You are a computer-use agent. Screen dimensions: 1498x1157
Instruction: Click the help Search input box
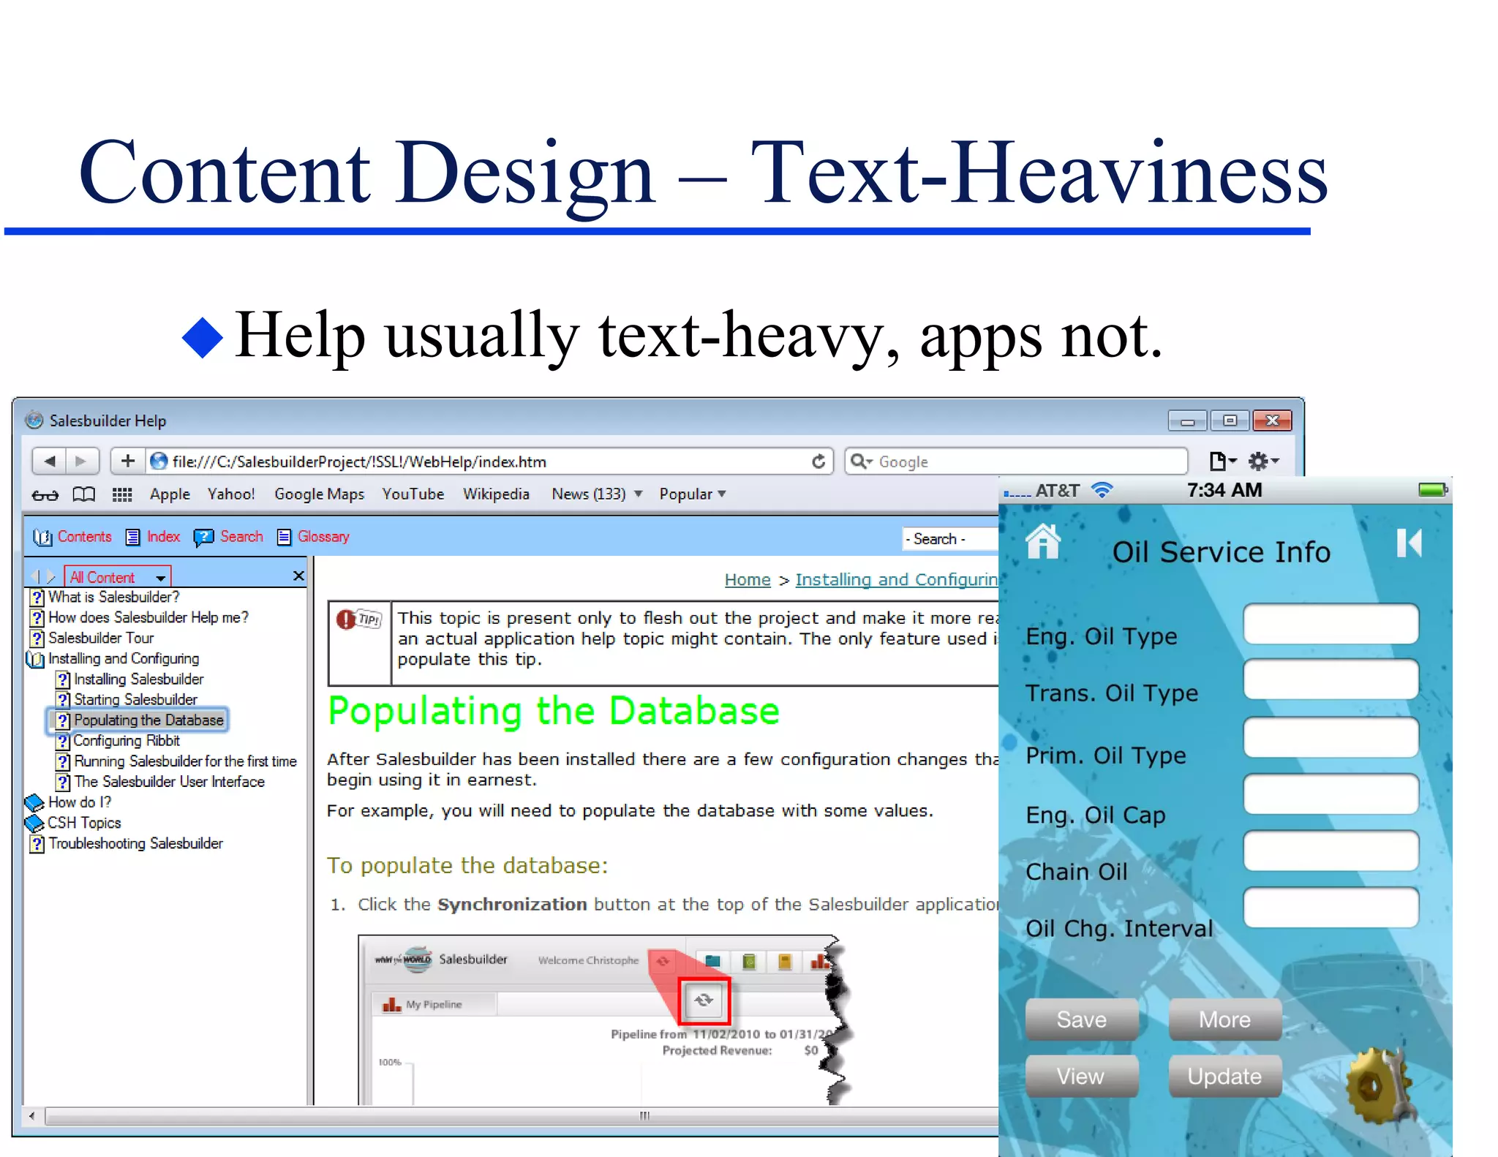[951, 539]
